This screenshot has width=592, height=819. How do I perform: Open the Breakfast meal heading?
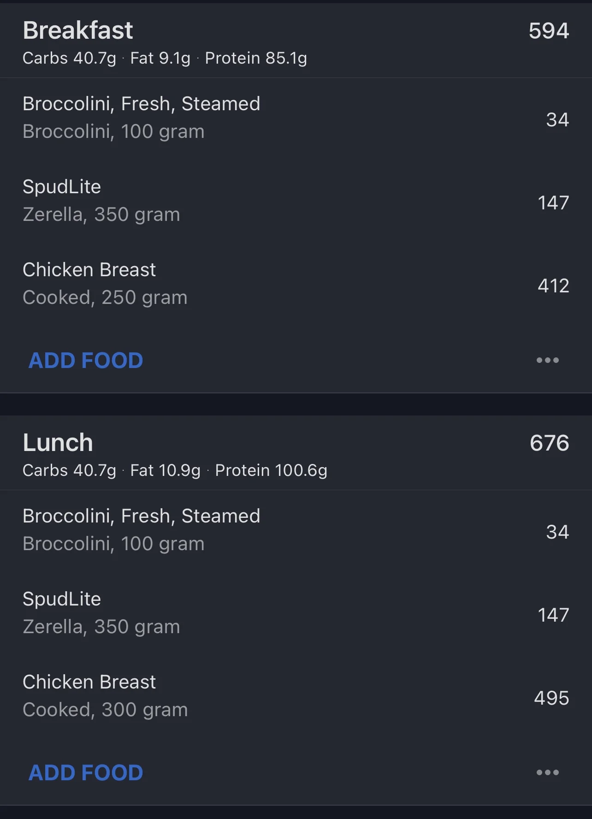tap(78, 30)
